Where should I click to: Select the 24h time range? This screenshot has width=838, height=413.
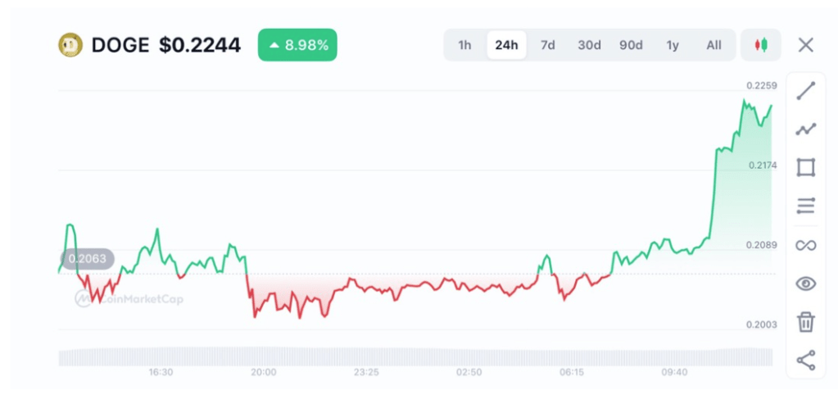click(506, 45)
